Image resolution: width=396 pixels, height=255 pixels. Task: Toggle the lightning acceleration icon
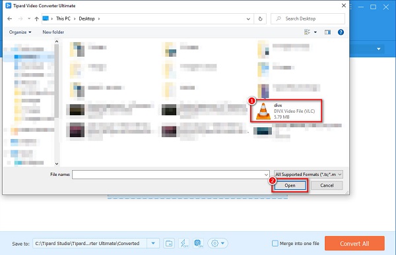[183, 243]
